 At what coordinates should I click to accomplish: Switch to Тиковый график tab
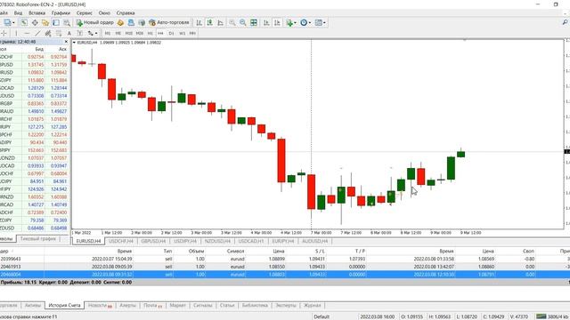coord(38,239)
